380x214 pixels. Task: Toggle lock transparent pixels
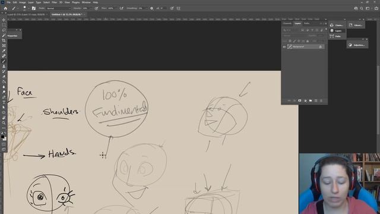[x=290, y=41]
